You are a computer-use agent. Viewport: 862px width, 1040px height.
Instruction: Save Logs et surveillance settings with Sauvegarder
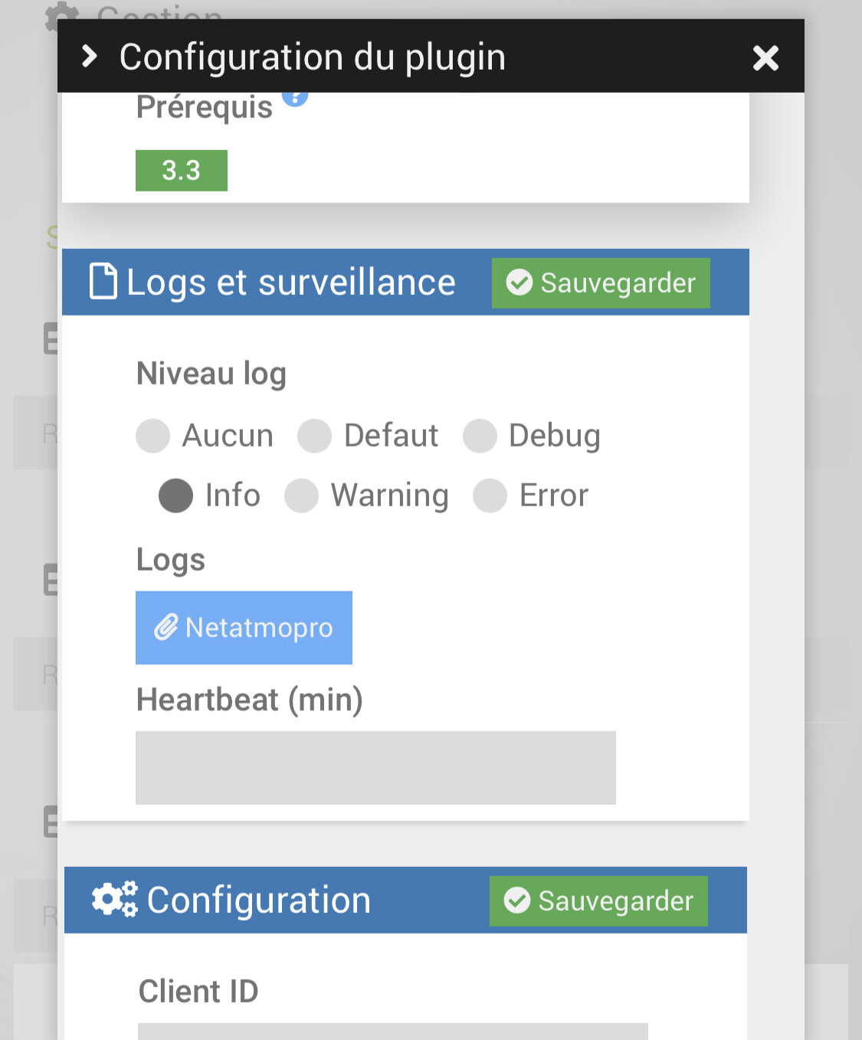click(x=601, y=283)
